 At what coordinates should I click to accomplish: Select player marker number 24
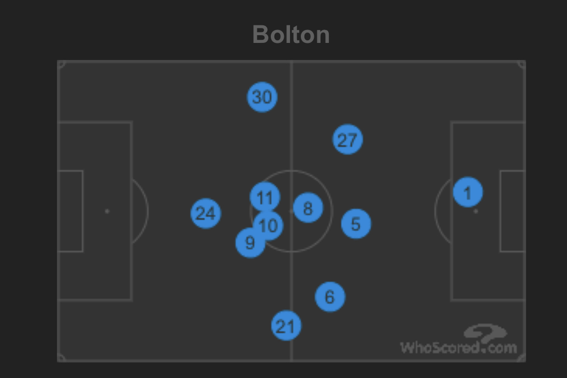[206, 214]
